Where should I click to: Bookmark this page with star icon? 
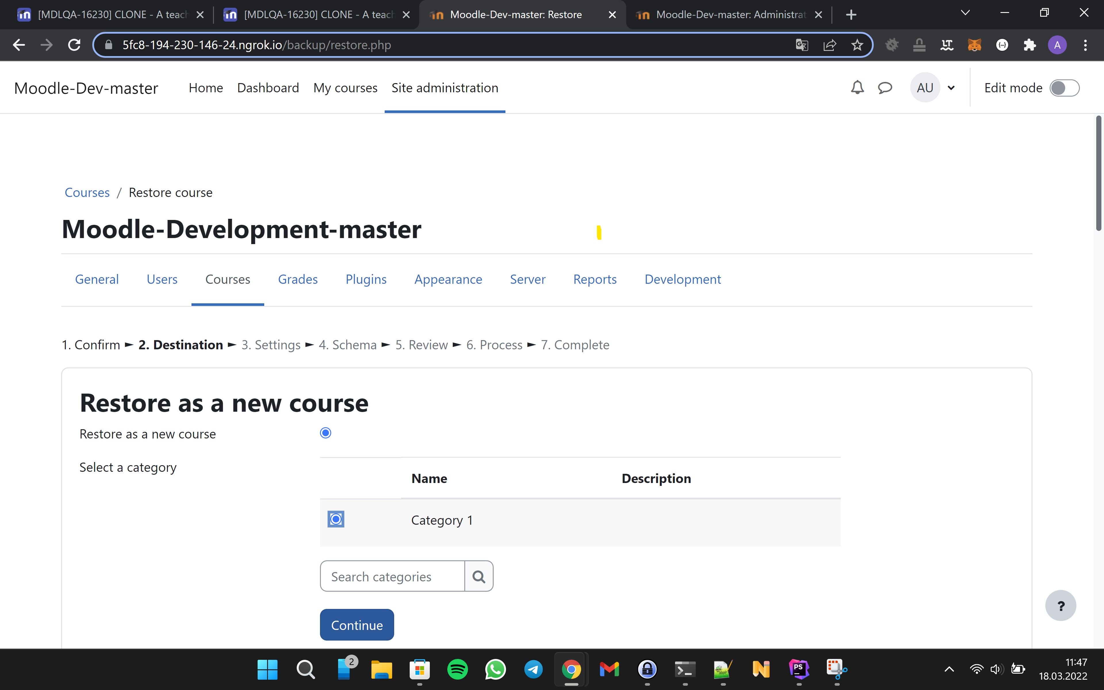[x=857, y=45]
